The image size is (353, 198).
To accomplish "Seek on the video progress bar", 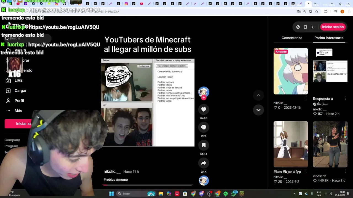I will tap(148, 185).
